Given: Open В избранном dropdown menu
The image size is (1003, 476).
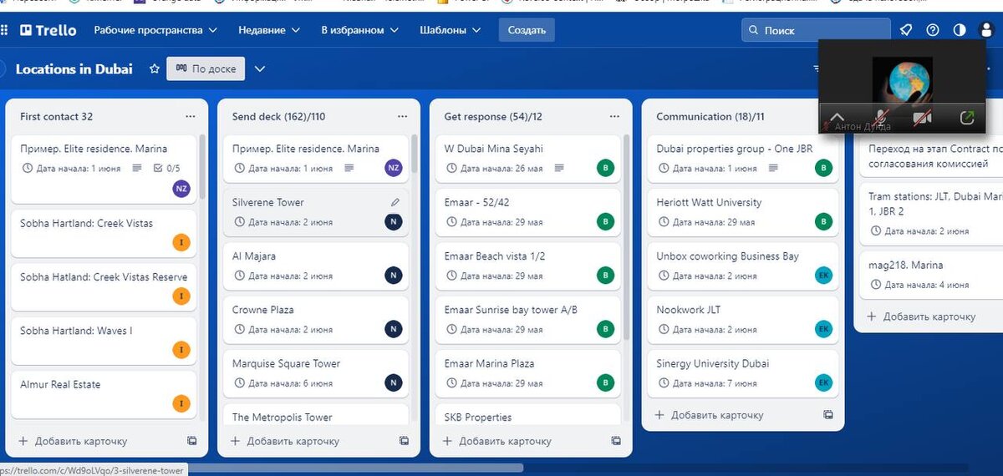Looking at the screenshot, I should [359, 30].
